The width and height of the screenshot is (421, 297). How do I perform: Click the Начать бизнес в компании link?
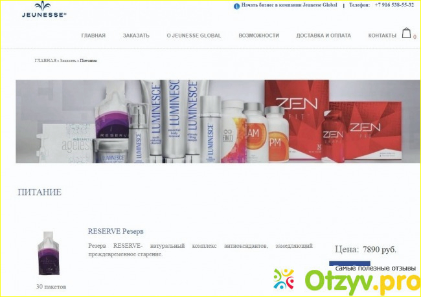[289, 5]
